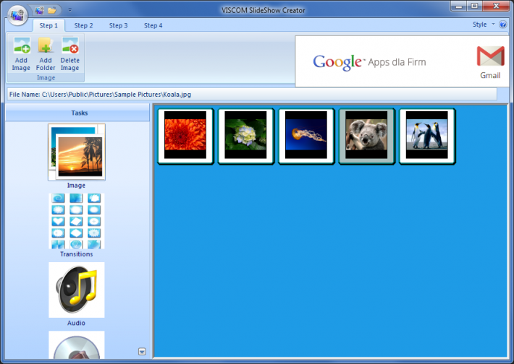This screenshot has height=364, width=514.
Task: Click the Add Folder button
Action: coord(46,54)
